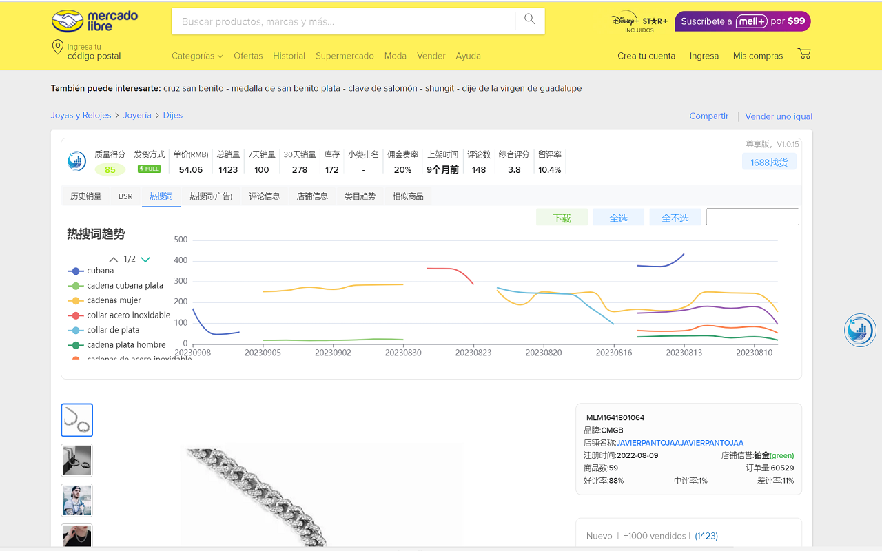Click the floating analytics extension icon
882x551 pixels.
(x=859, y=330)
